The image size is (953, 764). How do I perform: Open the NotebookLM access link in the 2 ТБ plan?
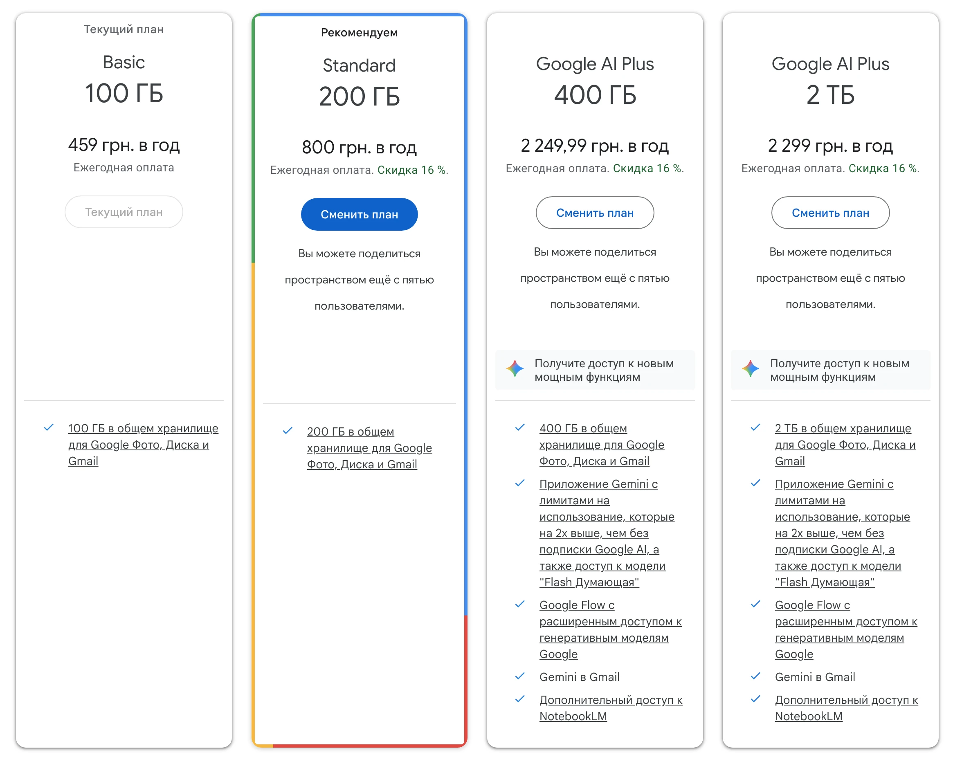click(x=846, y=708)
